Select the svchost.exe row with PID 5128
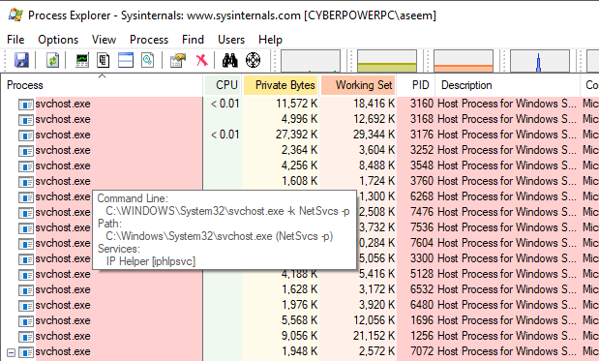The width and height of the screenshot is (599, 361). click(300, 274)
